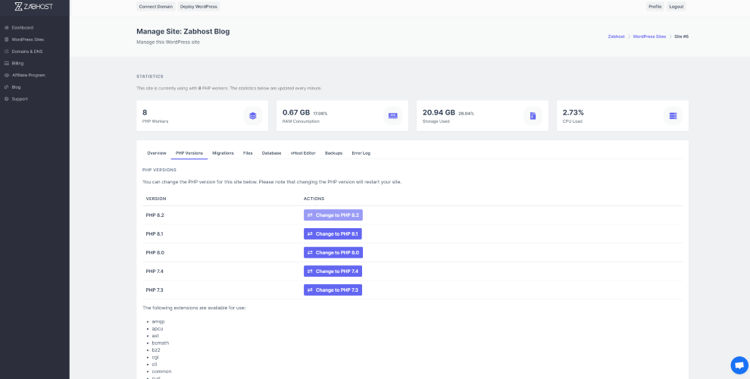Viewport: 750px width, 379px height.
Task: Click the Dashboard home icon in sidebar
Action: (7, 28)
